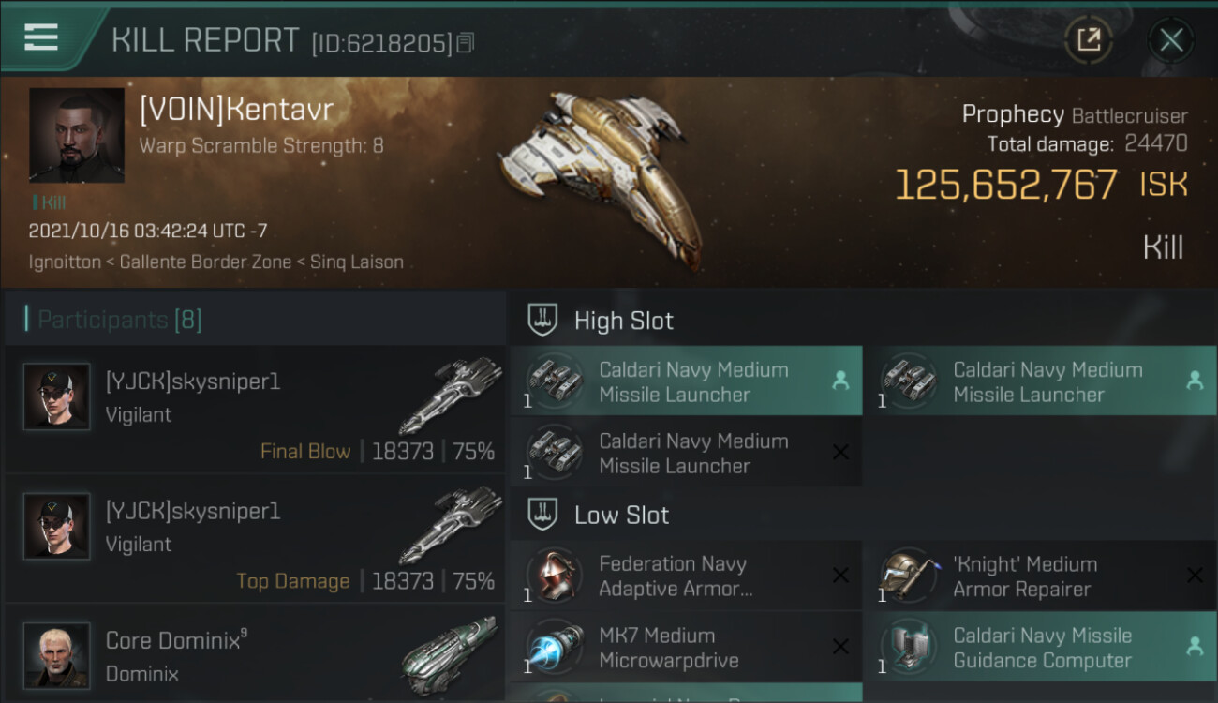The width and height of the screenshot is (1218, 703).
Task: Click the Ignoitton system location link
Action: [65, 262]
